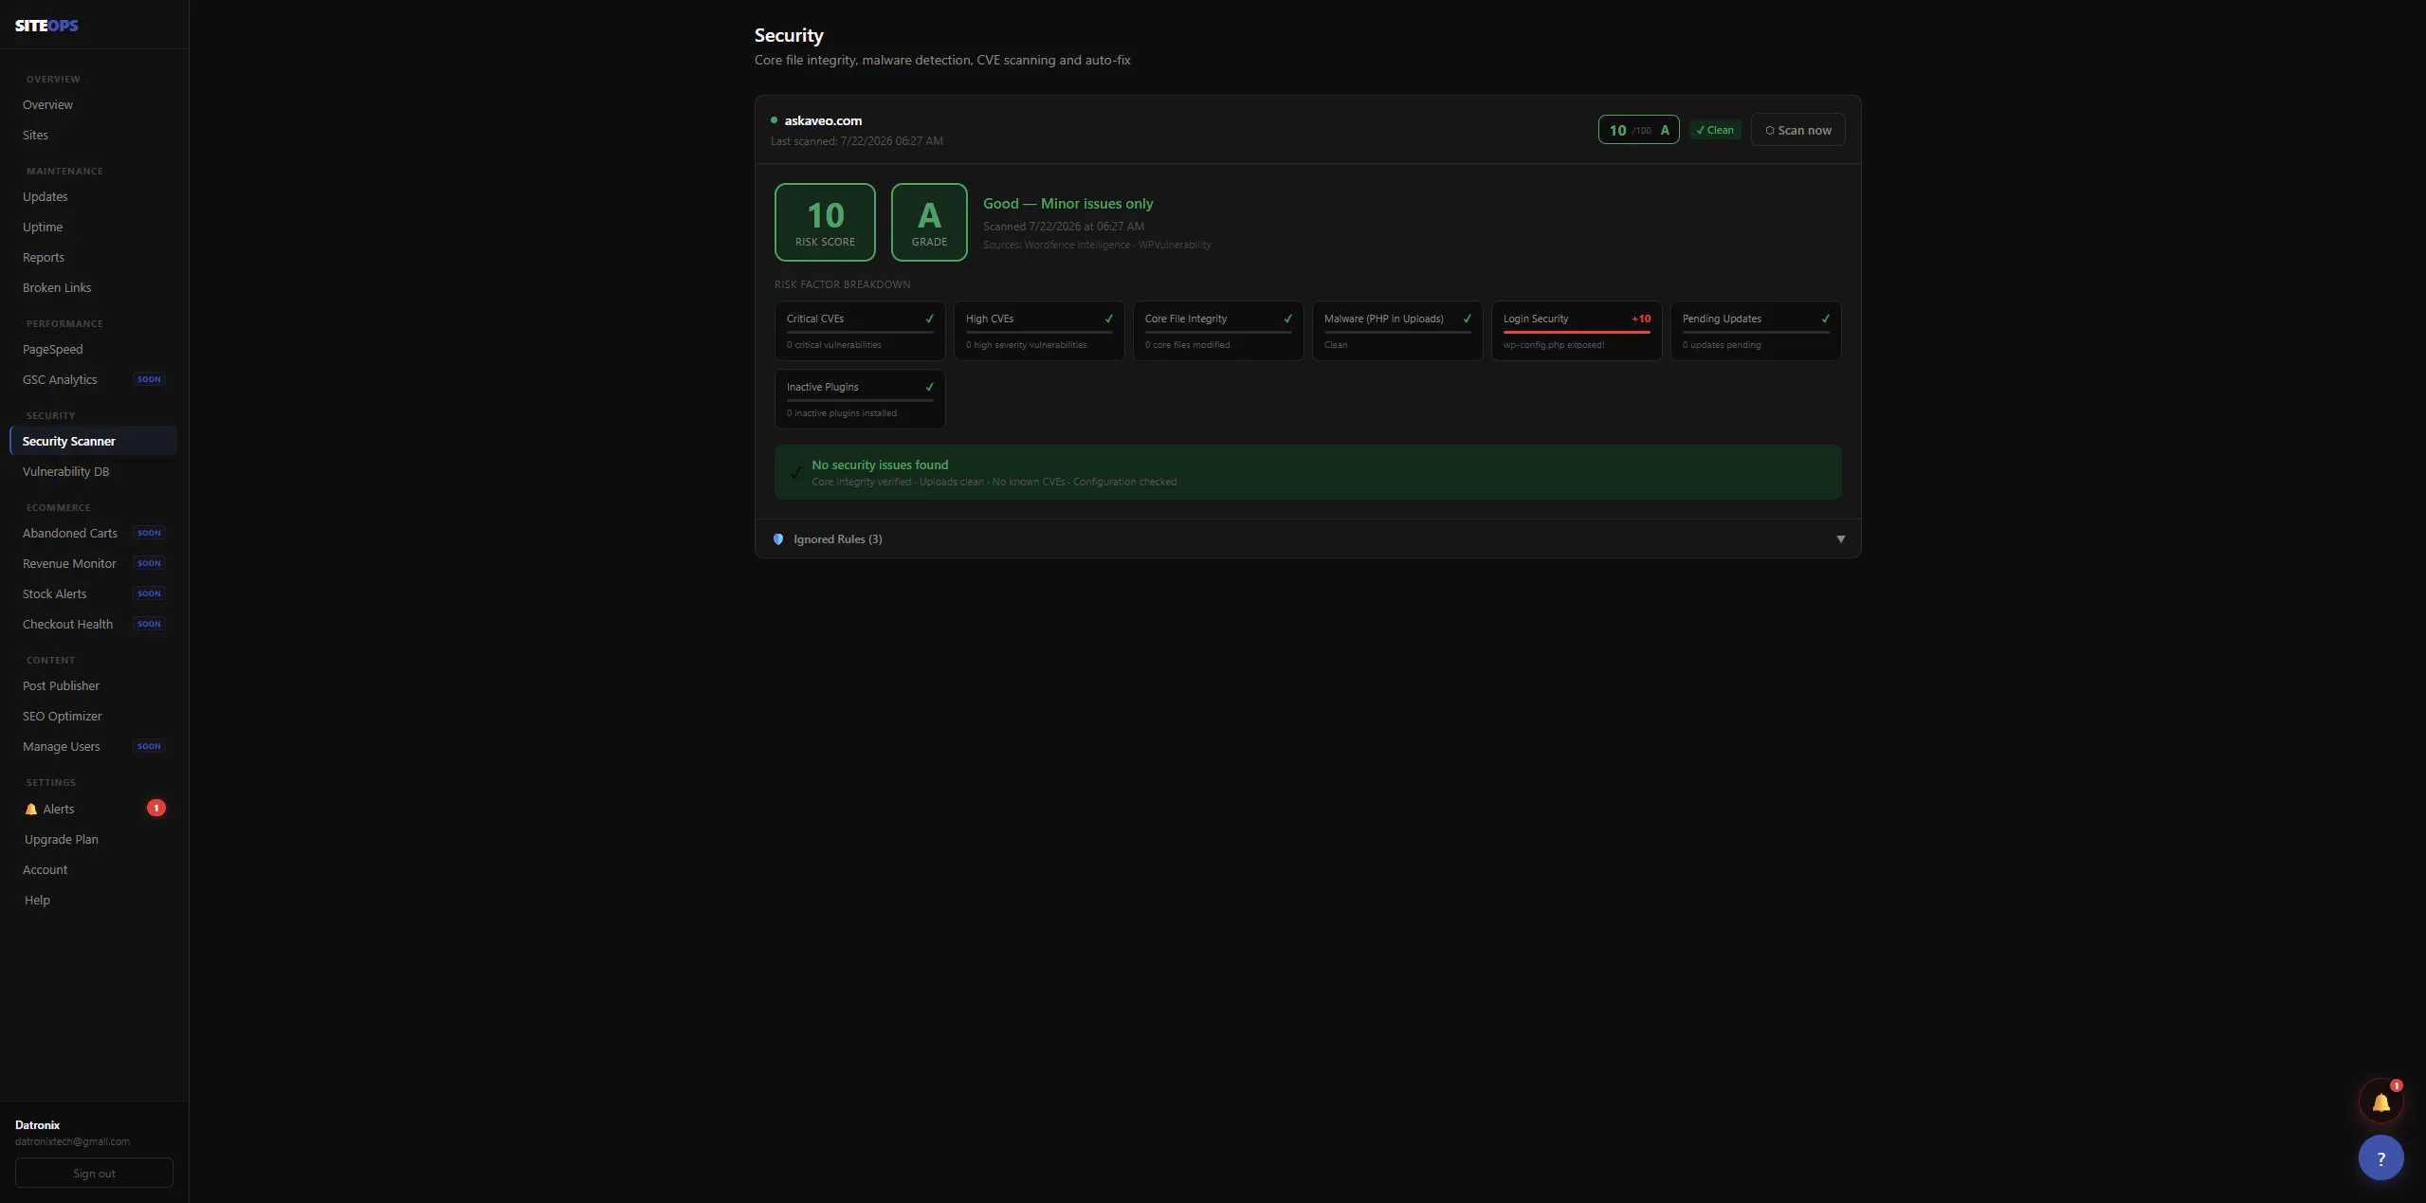Viewport: 2426px width, 1203px height.
Task: Click the Alerts red badge counter
Action: 156,808
